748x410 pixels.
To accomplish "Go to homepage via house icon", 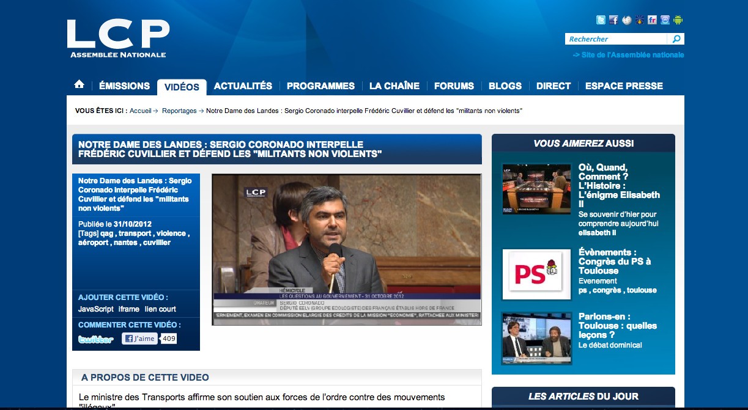I will click(x=79, y=85).
